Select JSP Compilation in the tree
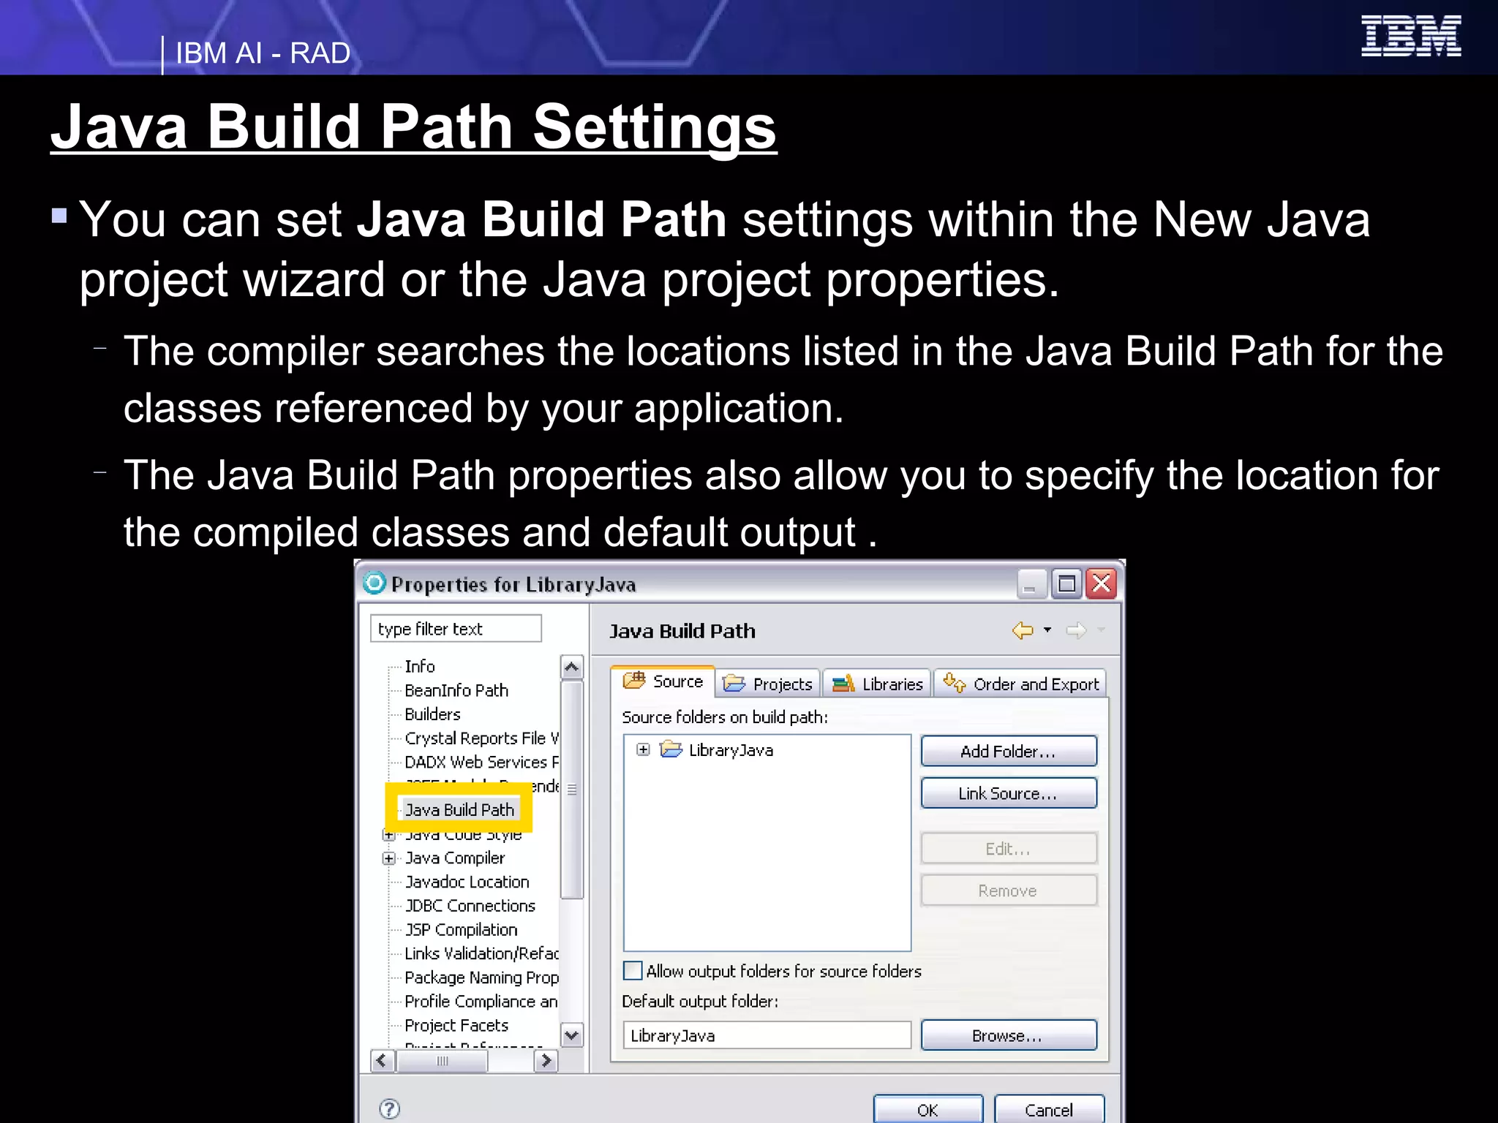 (x=462, y=930)
